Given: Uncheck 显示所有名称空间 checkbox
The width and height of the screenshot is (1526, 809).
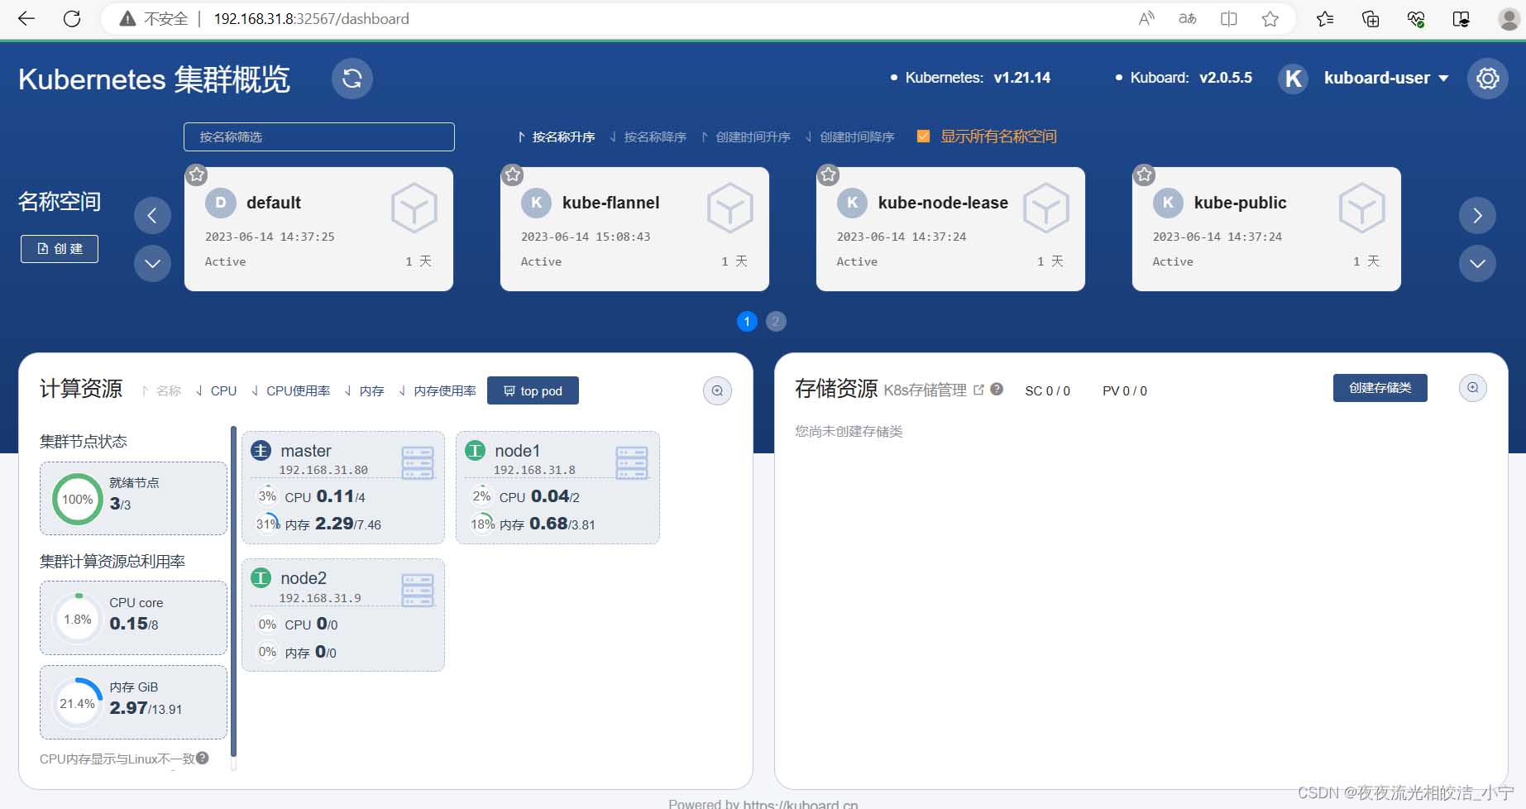Looking at the screenshot, I should point(923,136).
